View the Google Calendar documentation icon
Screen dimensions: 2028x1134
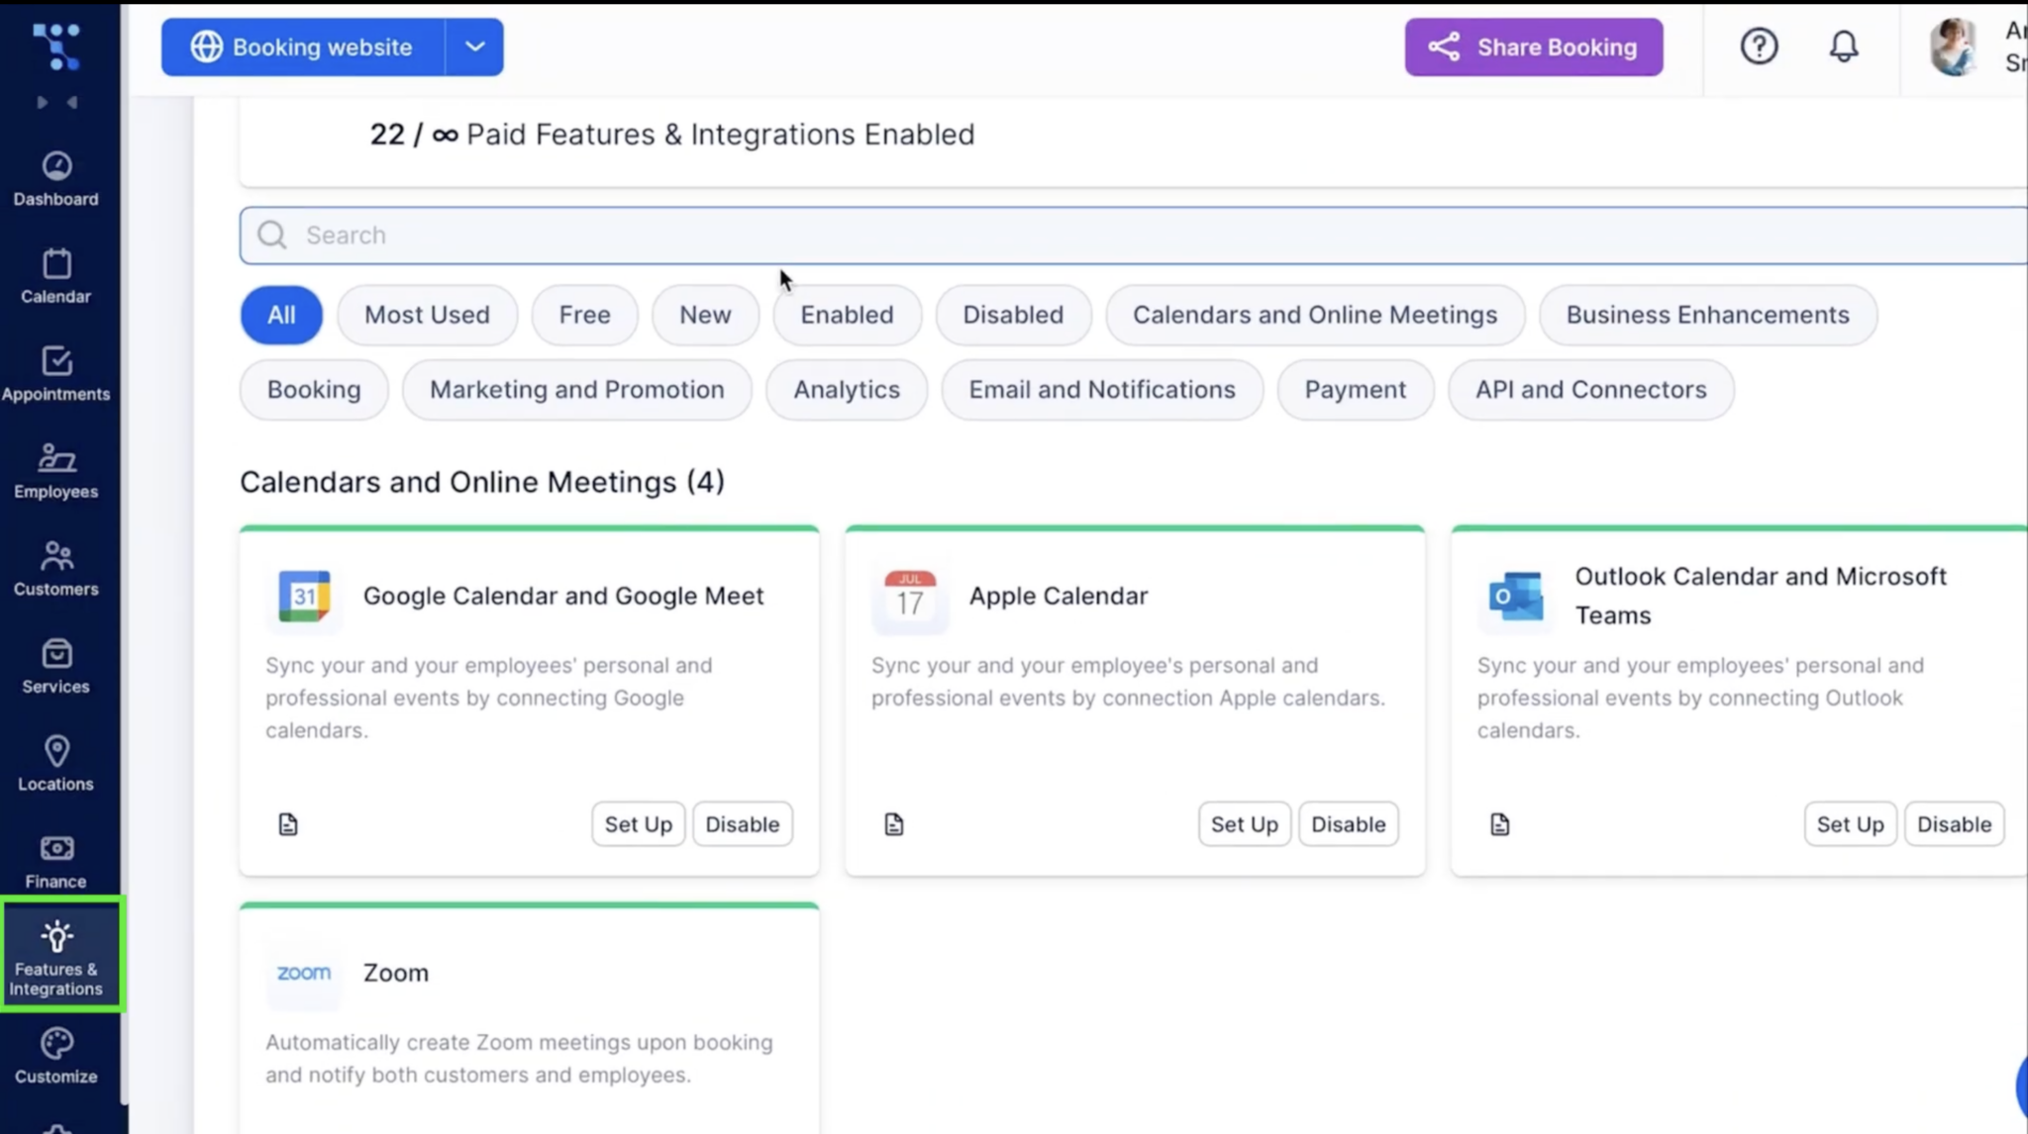pos(288,823)
